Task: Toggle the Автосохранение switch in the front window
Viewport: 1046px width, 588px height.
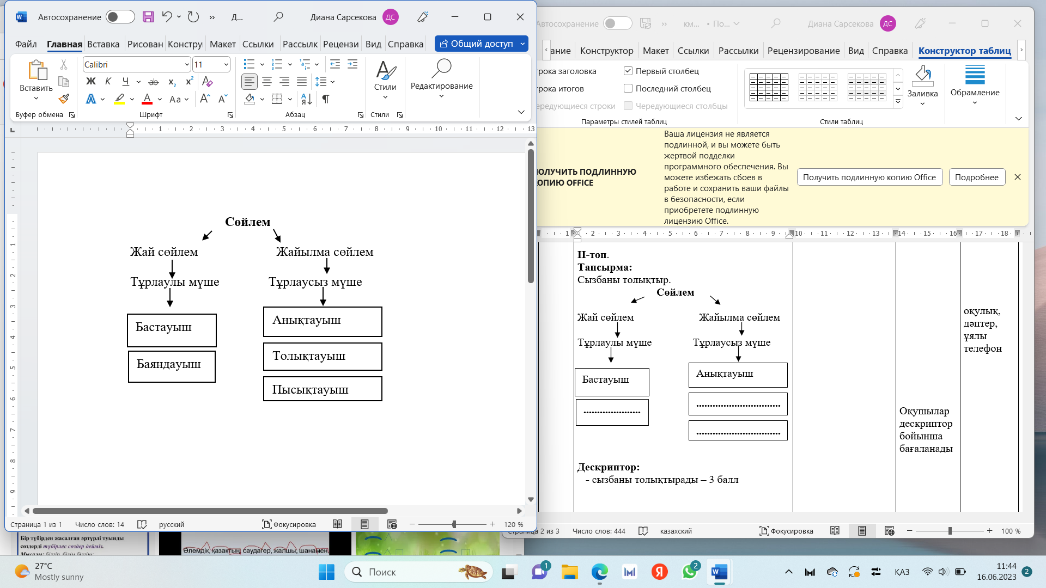Action: pyautogui.click(x=120, y=17)
